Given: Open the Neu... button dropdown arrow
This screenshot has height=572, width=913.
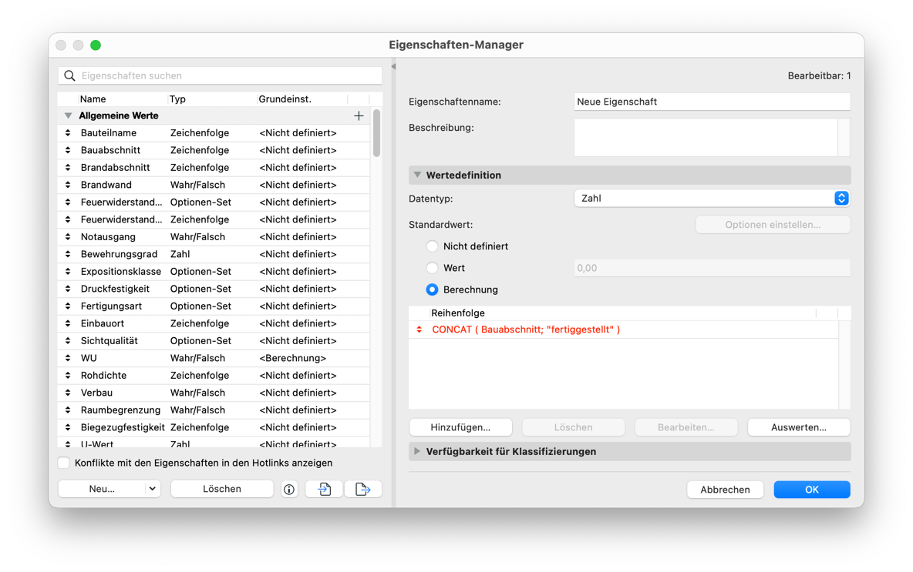Looking at the screenshot, I should (152, 490).
